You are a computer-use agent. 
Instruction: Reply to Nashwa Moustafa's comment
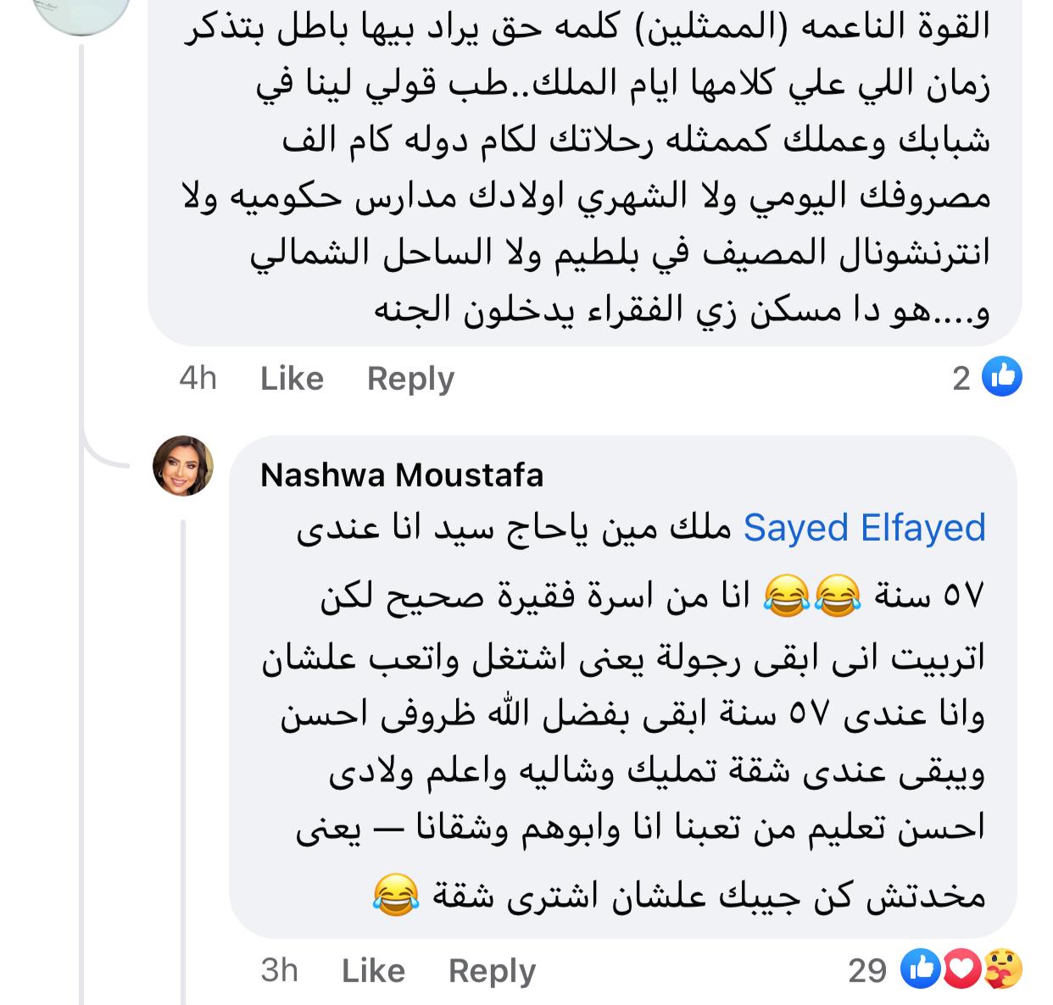492,971
